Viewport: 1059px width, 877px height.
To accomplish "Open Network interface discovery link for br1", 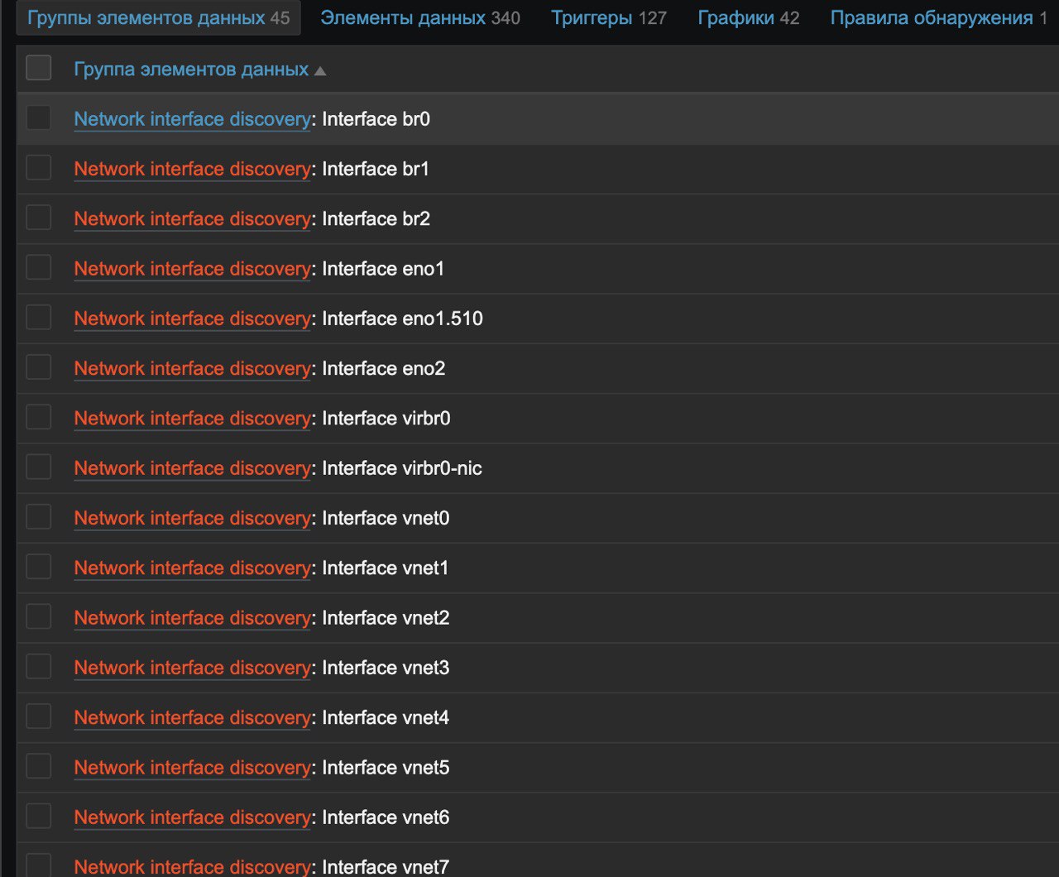I will point(192,169).
